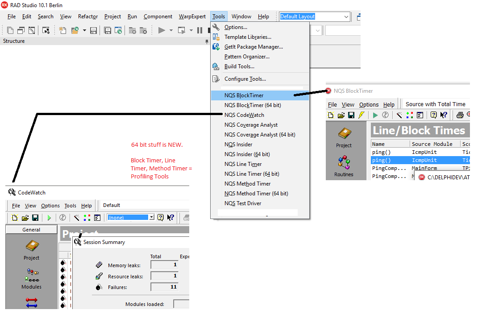This screenshot has width=482, height=314.
Task: Click the green Run icon in CodeWatch toolbar
Action: [49, 218]
